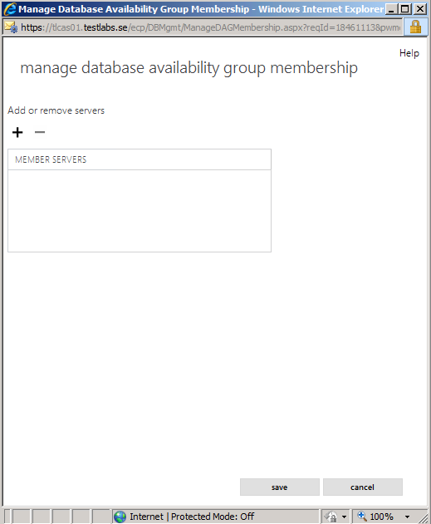Click the 100% zoom level text

(x=381, y=517)
